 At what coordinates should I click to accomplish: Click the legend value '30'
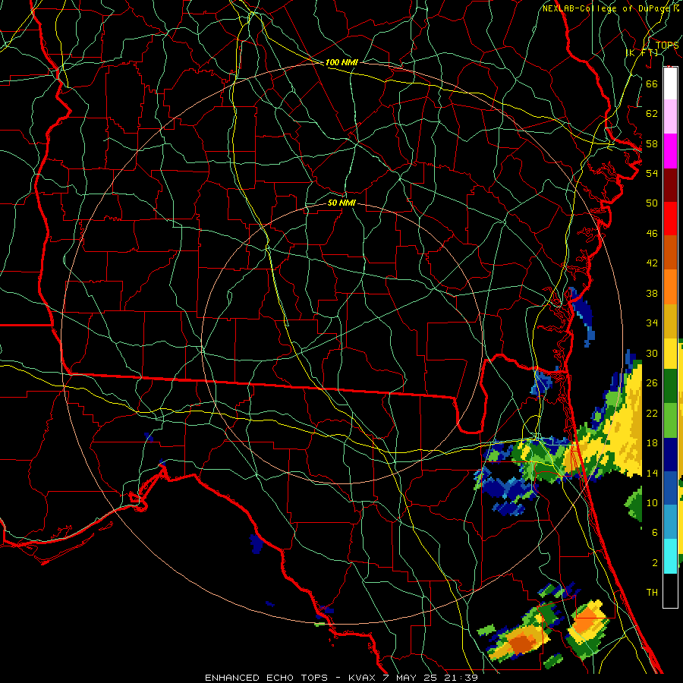(x=652, y=353)
